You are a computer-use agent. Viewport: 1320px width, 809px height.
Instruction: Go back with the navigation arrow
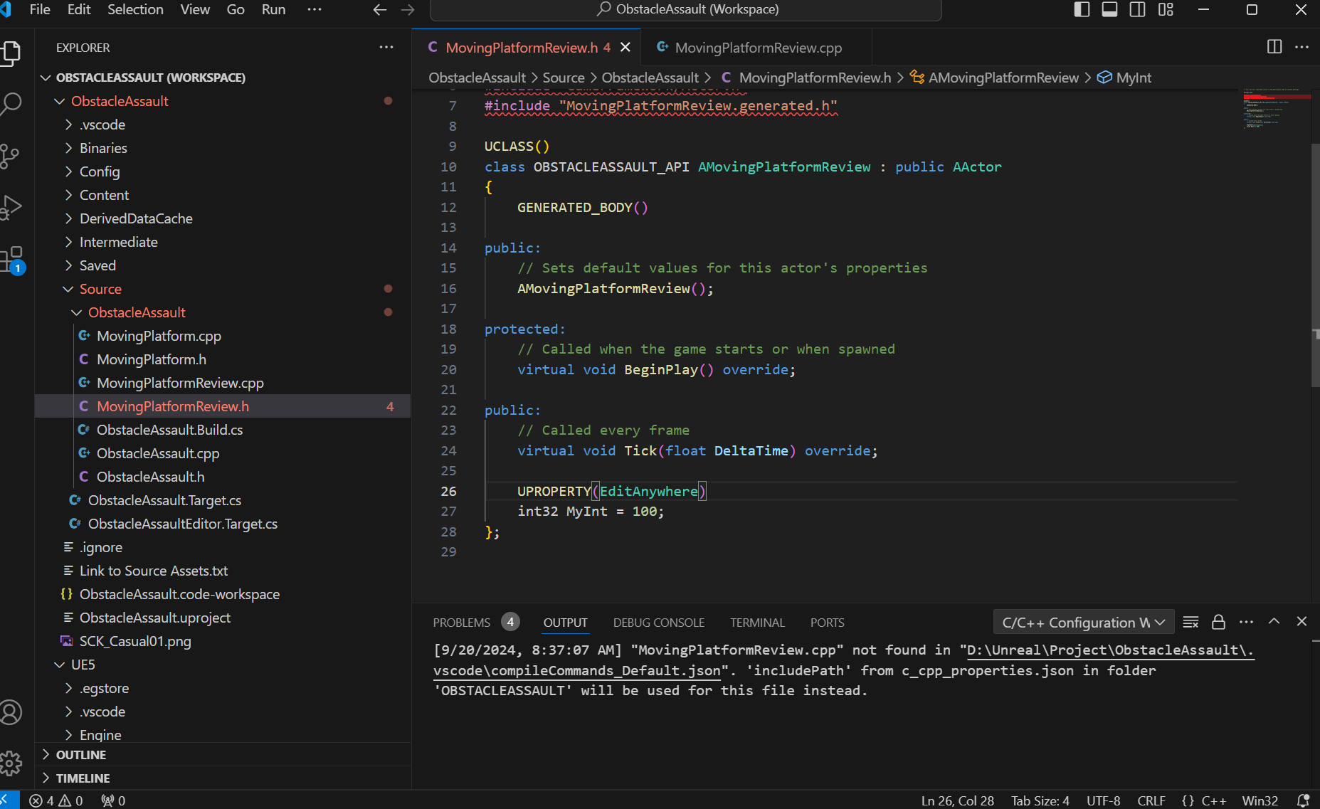[x=380, y=9]
